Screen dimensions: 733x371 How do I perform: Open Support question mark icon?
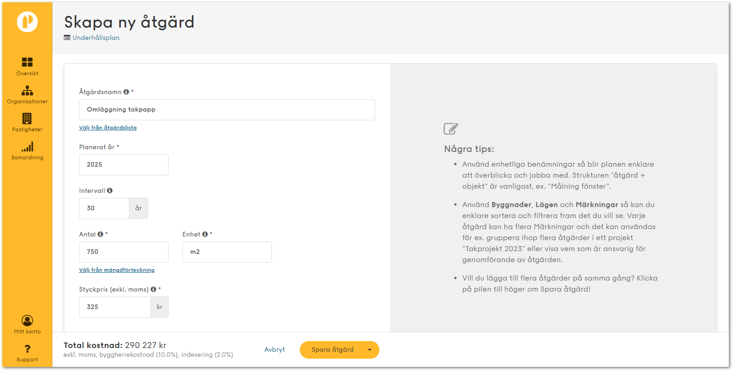27,349
